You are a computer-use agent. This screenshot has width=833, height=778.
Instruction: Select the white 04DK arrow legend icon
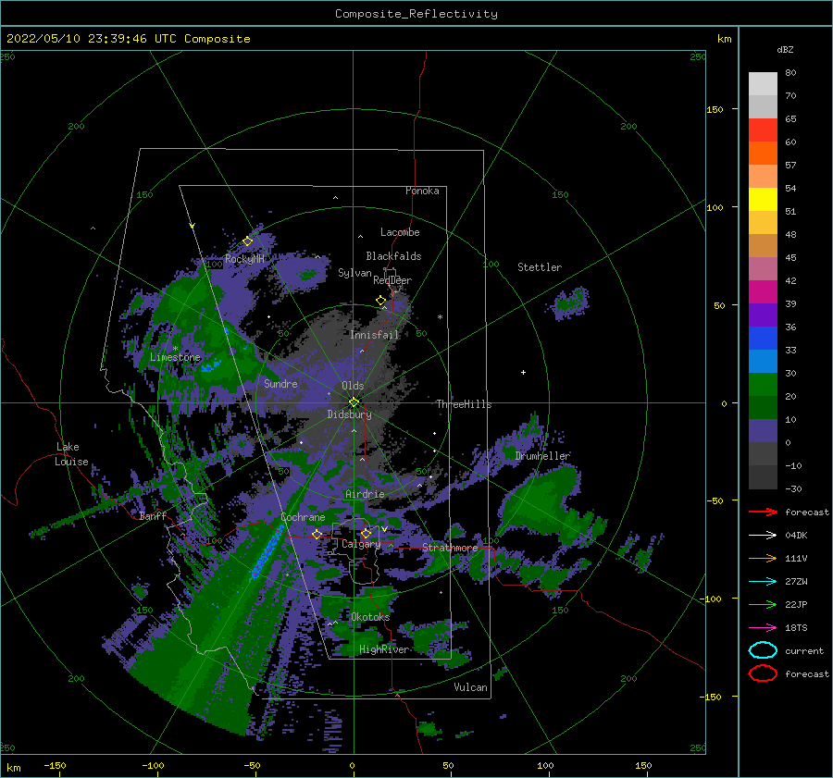(x=763, y=535)
